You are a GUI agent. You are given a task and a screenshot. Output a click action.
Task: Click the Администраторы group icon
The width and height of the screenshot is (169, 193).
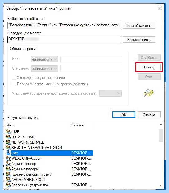click(x=8, y=169)
